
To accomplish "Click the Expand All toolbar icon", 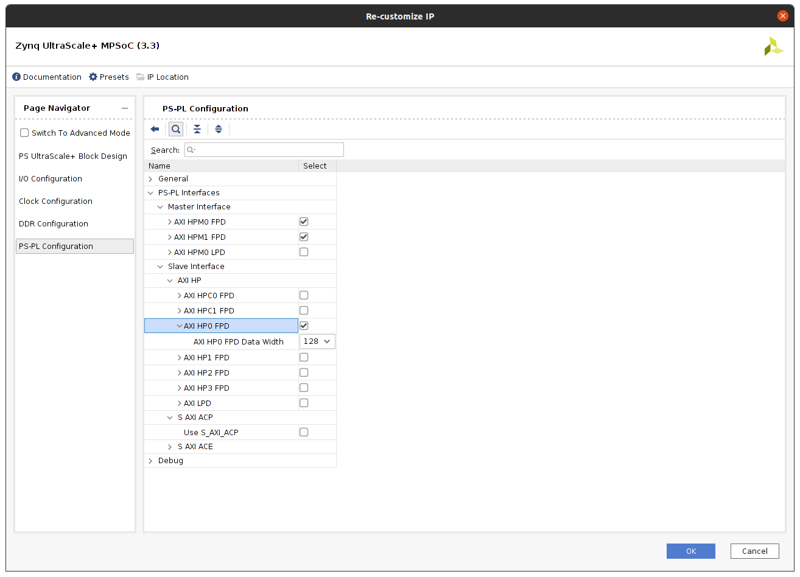I will (219, 129).
